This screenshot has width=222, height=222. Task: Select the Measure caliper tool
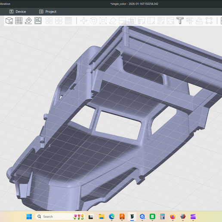(190, 21)
